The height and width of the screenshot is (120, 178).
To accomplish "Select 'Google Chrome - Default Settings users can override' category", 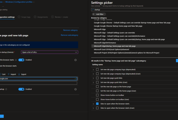I will tap(132, 23).
